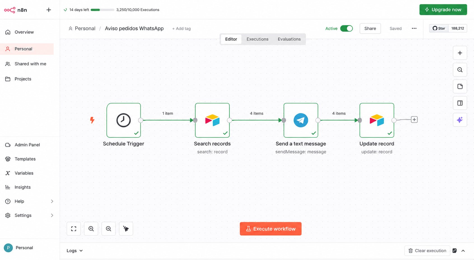The image size is (474, 260).
Task: Expand the logs panel chevron up
Action: point(463,251)
